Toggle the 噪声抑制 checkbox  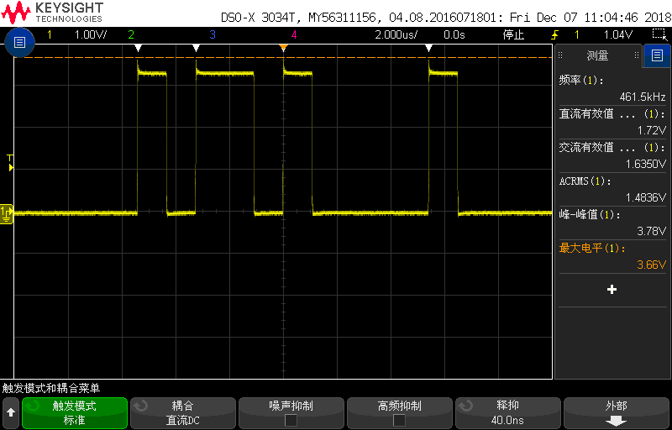[x=291, y=420]
